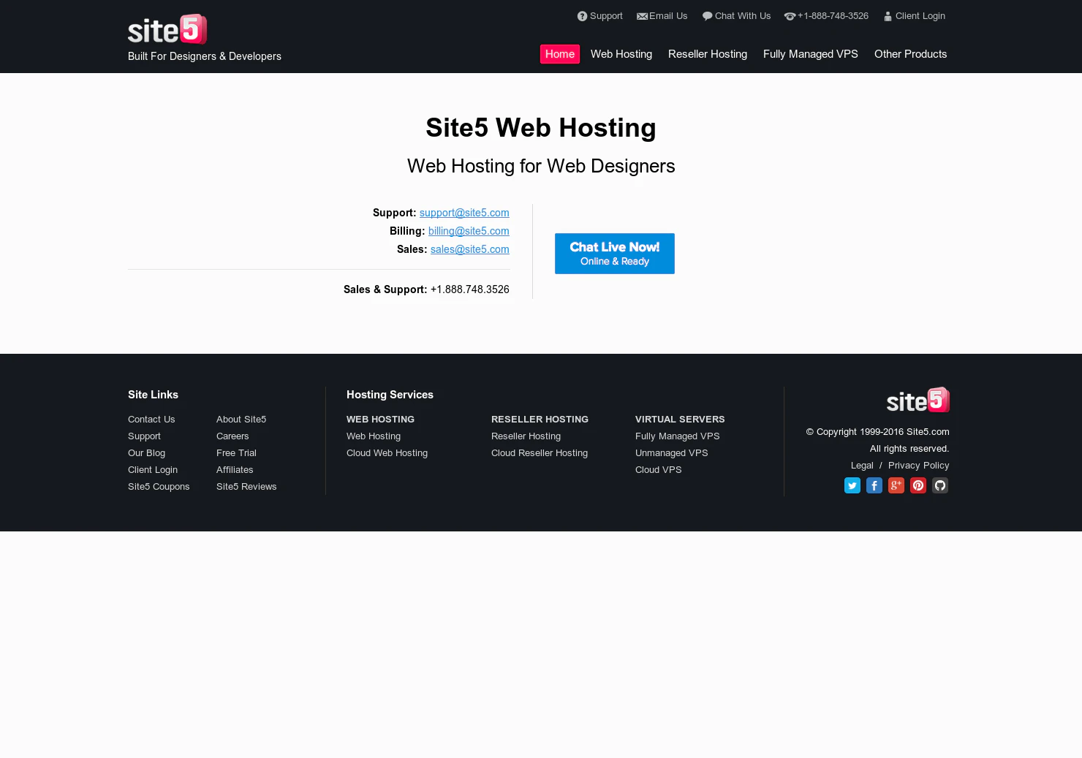Open Cloud Reseller Hosting footer link

[540, 453]
